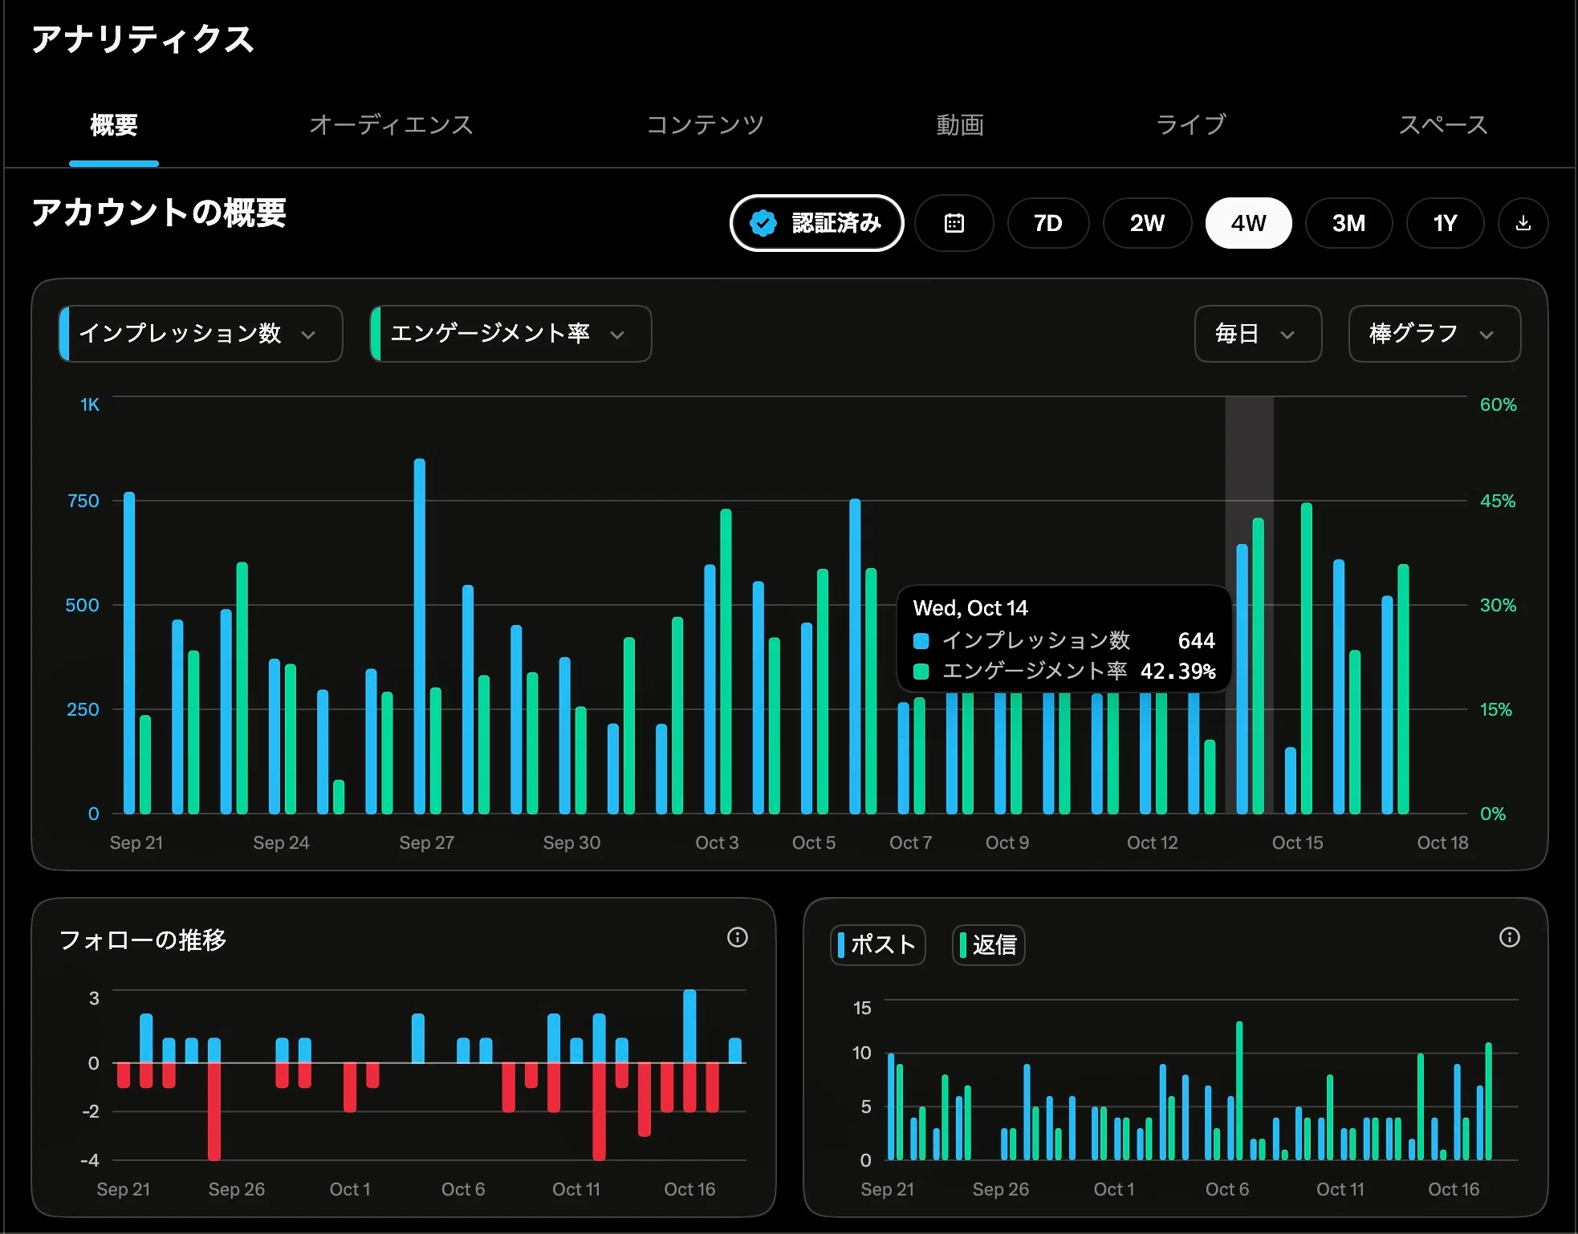Select the 1Y time range
This screenshot has width=1578, height=1234.
pos(1445,223)
